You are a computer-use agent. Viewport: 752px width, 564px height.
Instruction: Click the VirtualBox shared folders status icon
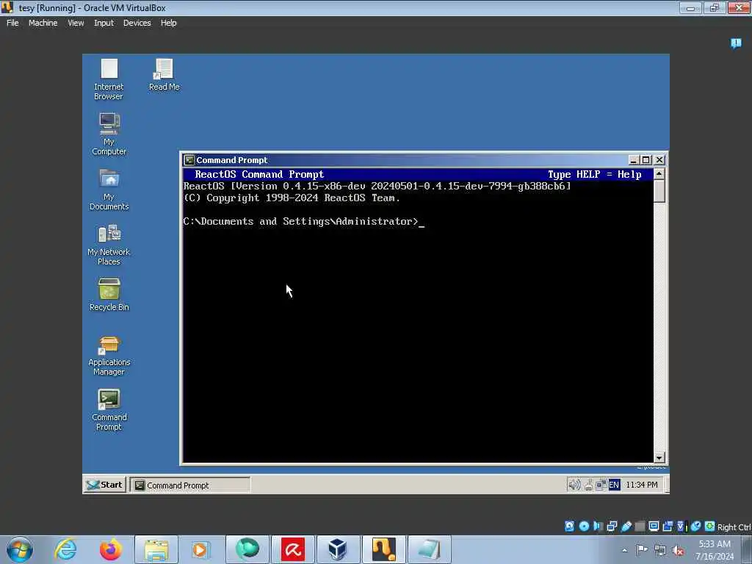pyautogui.click(x=640, y=526)
